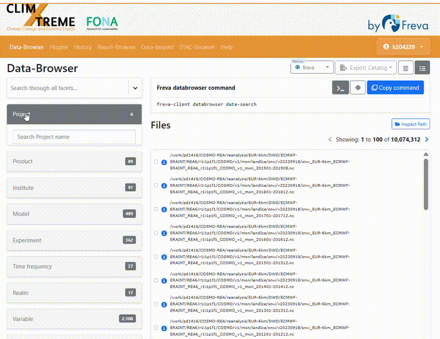Expand the Model facet
The image size is (440, 339).
(74, 214)
